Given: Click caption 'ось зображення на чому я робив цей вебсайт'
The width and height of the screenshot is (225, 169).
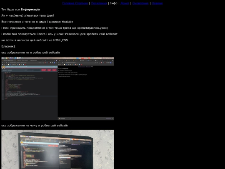Looking at the screenshot, I should pos(35,126).
